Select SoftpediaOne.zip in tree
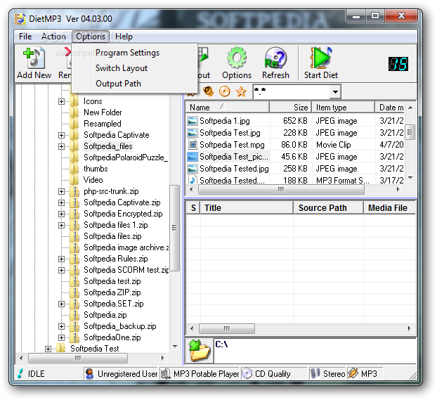The image size is (437, 400). coord(112,337)
